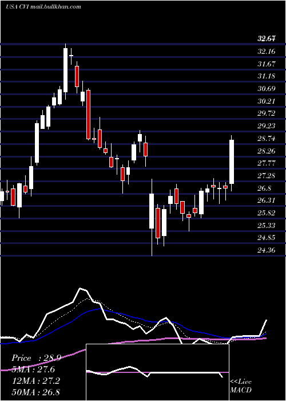Click the 27.77 price axis label
Image resolution: width=286 pixels, height=401 pixels.
point(267,163)
